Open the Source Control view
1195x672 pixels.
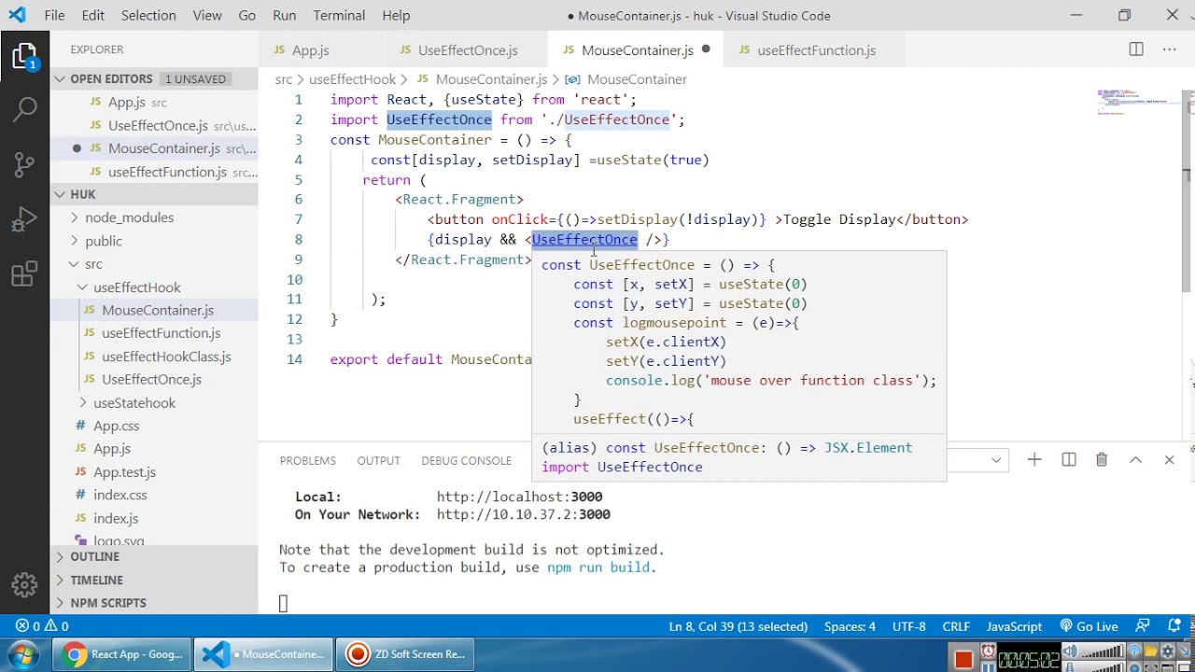24,165
